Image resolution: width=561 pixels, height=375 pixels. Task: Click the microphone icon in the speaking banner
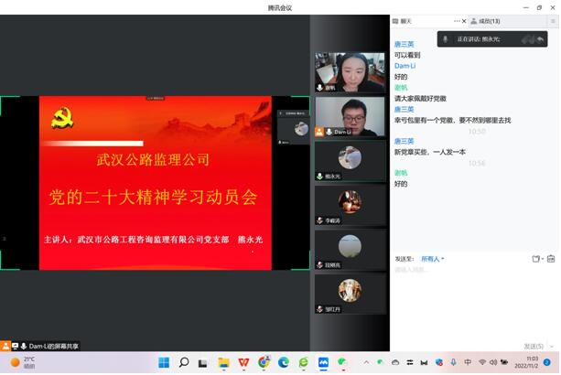click(446, 39)
